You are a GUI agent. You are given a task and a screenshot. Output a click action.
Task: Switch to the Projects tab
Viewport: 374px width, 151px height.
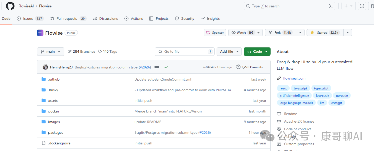(x=159, y=19)
